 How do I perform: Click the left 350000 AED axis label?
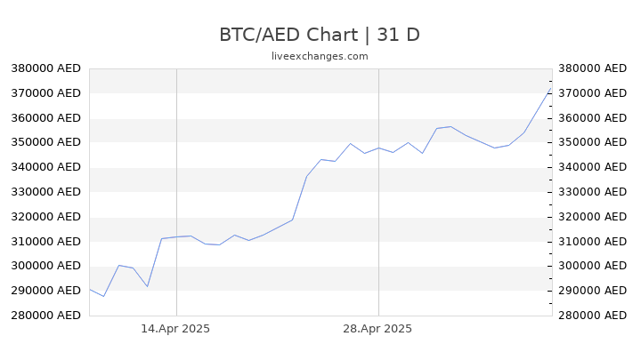45,142
